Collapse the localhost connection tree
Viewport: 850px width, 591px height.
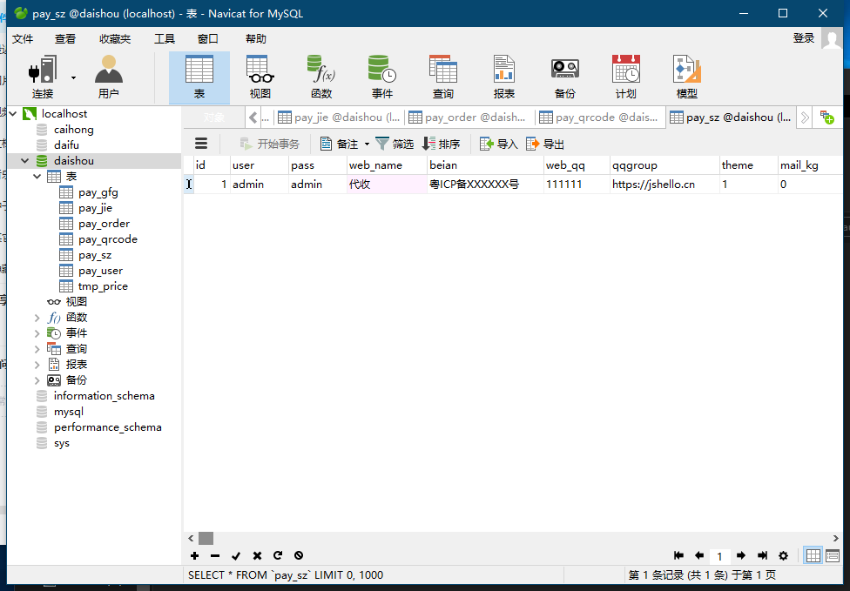pyautogui.click(x=13, y=114)
